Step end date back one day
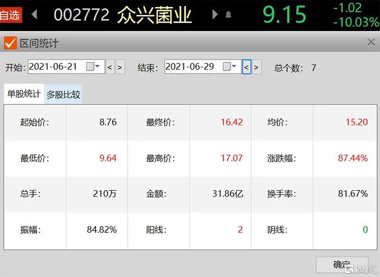The image size is (380, 277). pos(247,67)
